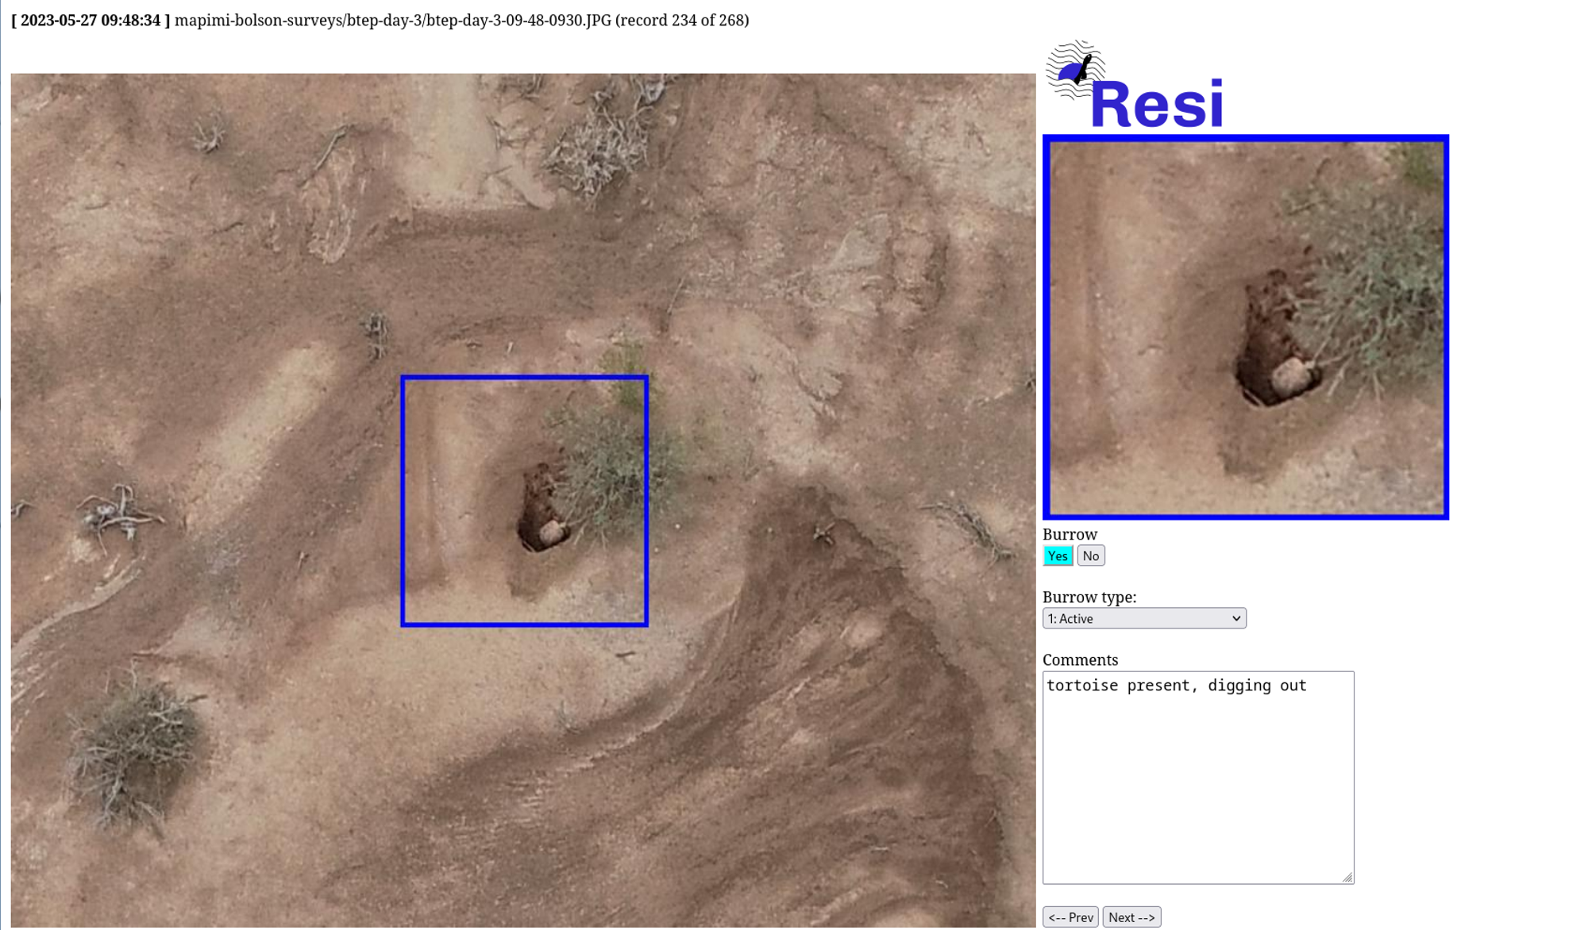Select Yes for Burrow
Image resolution: width=1588 pixels, height=930 pixels.
pos(1057,556)
